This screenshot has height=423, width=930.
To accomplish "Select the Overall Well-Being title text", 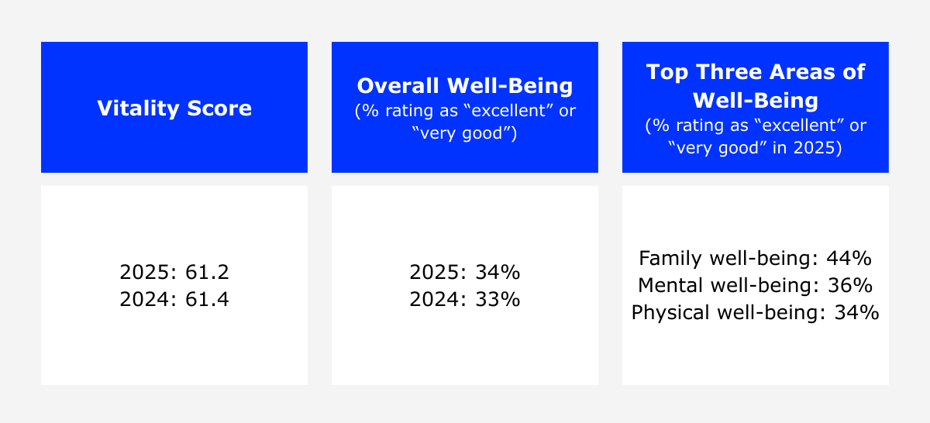I will point(464,85).
